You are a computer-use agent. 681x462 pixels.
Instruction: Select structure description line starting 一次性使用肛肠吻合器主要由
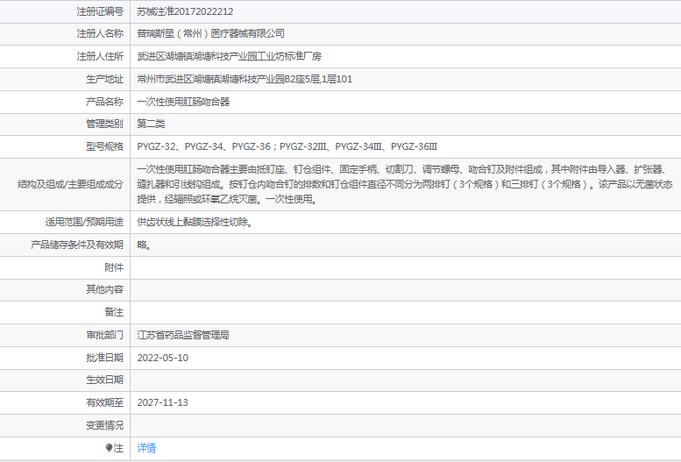pos(402,169)
